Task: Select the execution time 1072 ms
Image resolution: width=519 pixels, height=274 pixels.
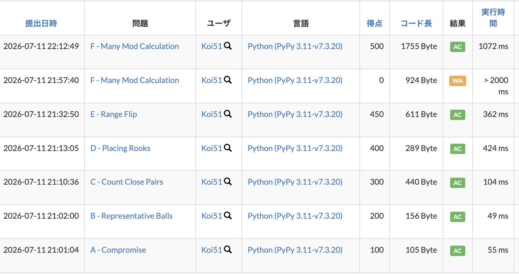Action: tap(493, 46)
